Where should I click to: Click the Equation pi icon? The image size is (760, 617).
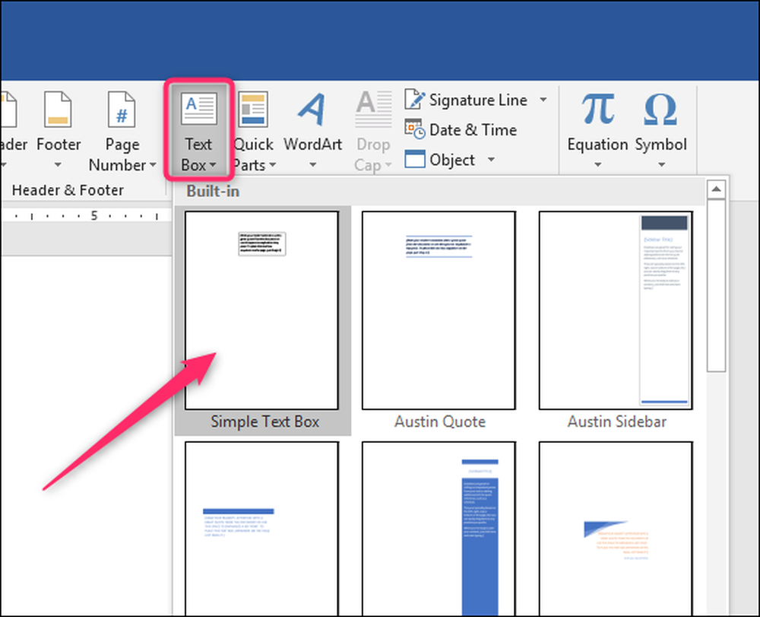click(x=598, y=108)
